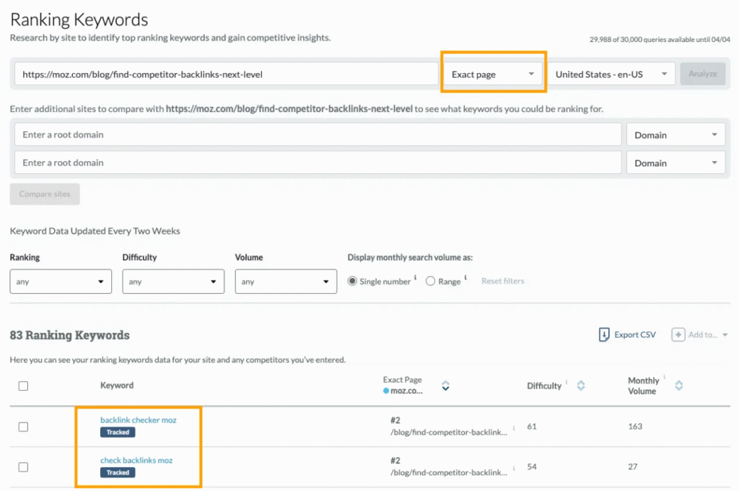Sort by Difficulty column arrows
The height and width of the screenshot is (491, 739).
coord(581,386)
